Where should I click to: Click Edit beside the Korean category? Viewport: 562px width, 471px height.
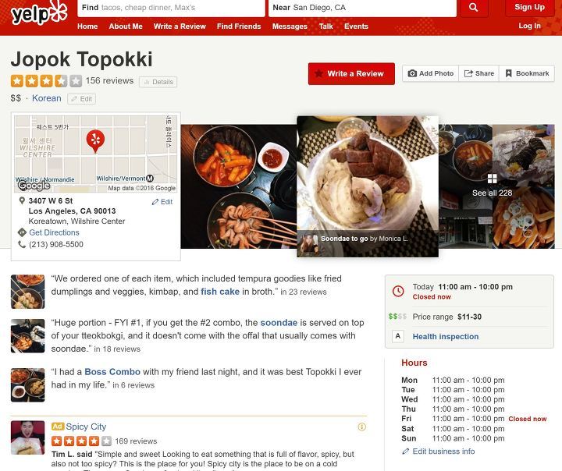pyautogui.click(x=81, y=99)
